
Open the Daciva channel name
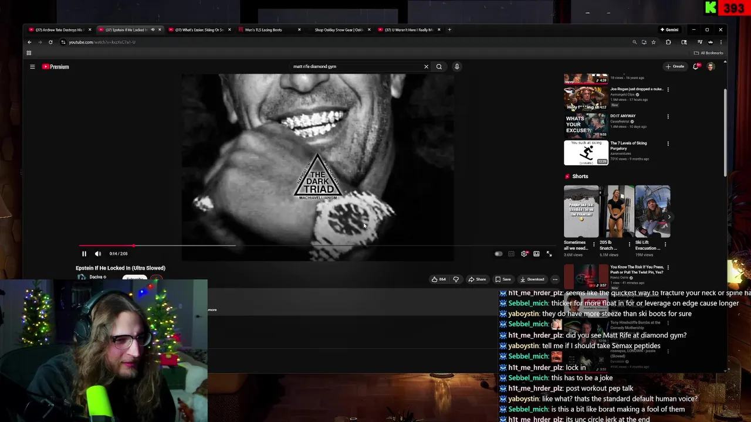click(96, 277)
